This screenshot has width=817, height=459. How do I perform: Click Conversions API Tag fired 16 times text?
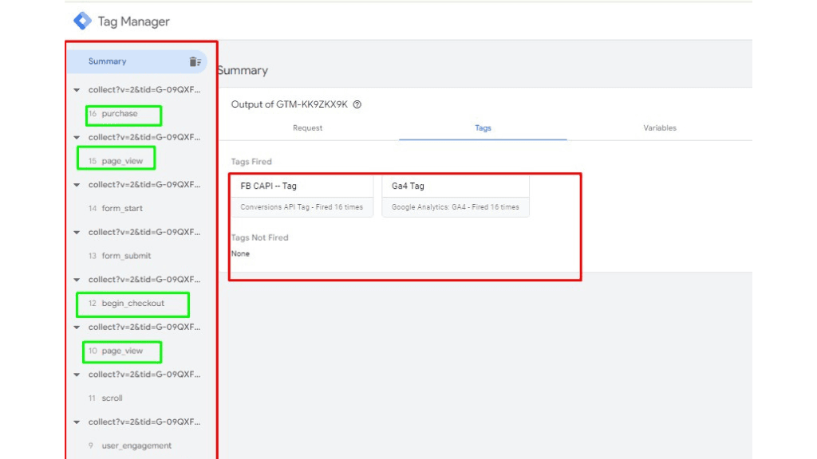[302, 207]
